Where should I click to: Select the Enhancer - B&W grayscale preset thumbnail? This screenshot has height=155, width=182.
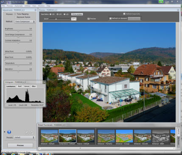pyautogui.click(x=161, y=136)
